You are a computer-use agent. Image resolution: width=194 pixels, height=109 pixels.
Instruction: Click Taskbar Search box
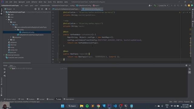(72, 106)
